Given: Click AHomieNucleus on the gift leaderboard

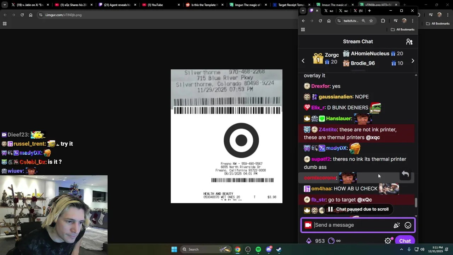Looking at the screenshot, I should tap(370, 53).
